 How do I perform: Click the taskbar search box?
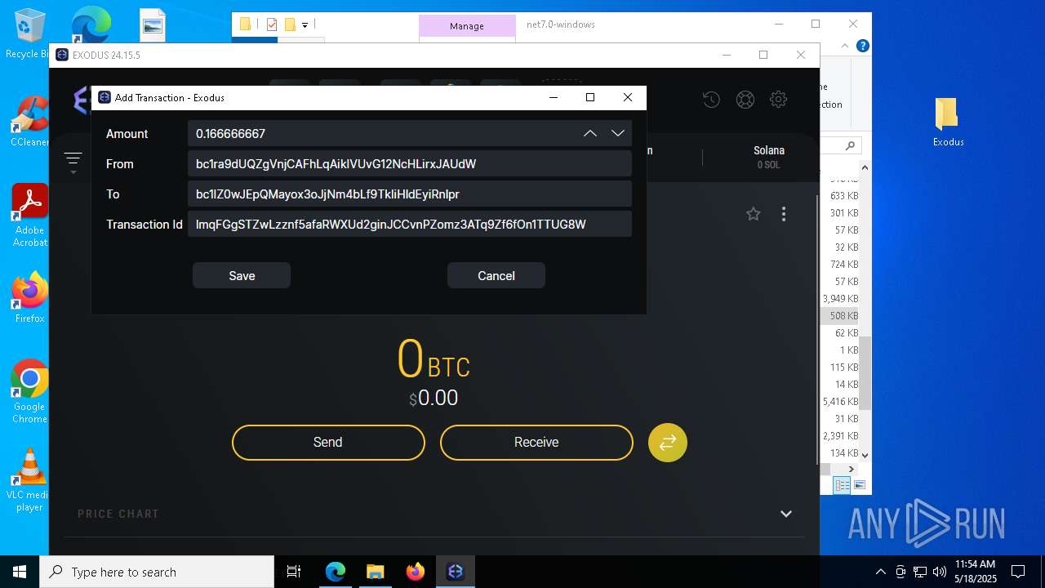coord(157,572)
